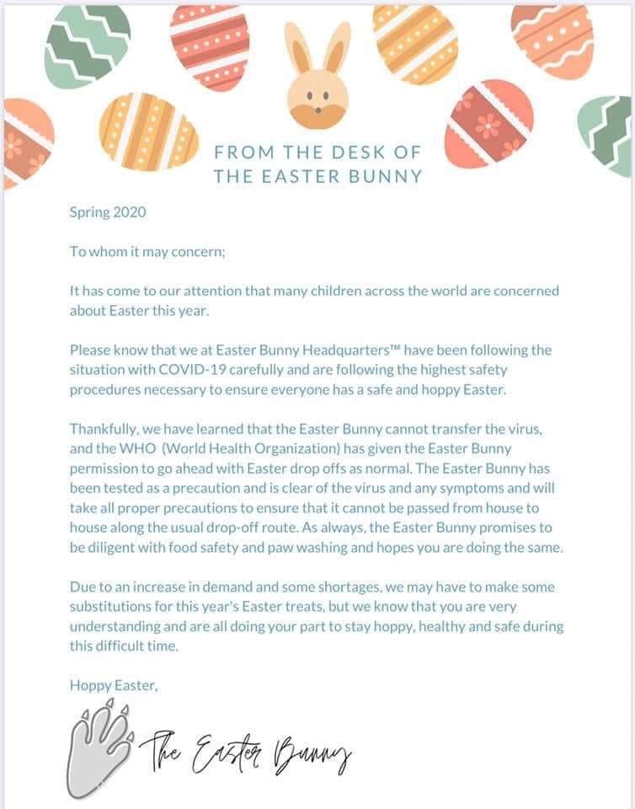The width and height of the screenshot is (635, 809).
Task: Click The Easter Bunny signature
Action: pos(245,753)
